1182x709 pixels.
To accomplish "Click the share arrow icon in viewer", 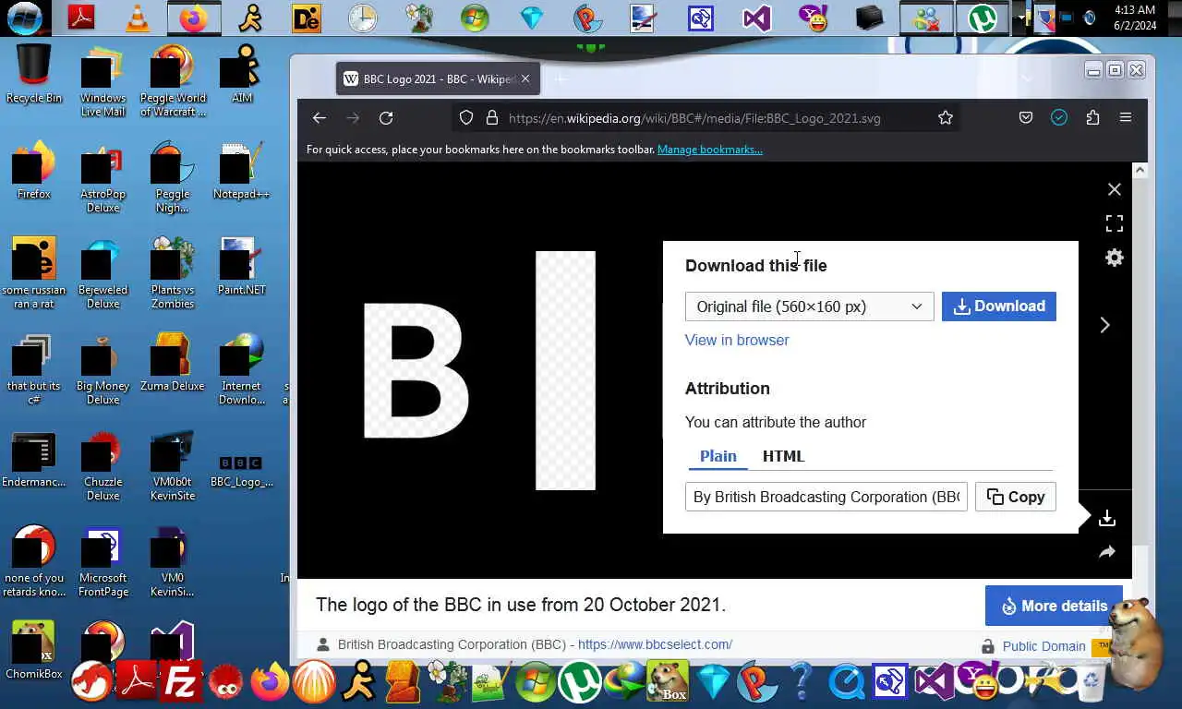I will [1107, 552].
